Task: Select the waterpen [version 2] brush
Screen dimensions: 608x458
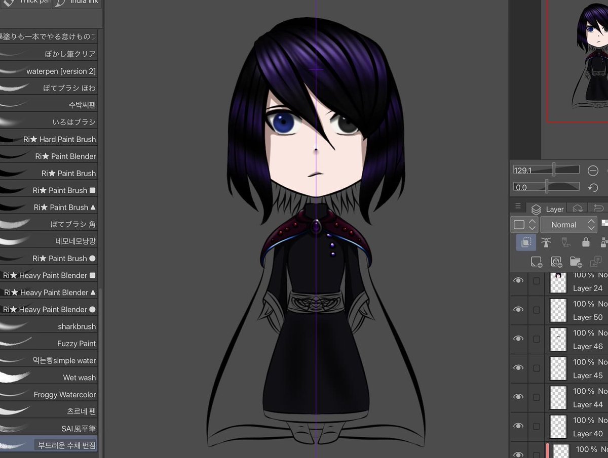Action: pyautogui.click(x=49, y=71)
